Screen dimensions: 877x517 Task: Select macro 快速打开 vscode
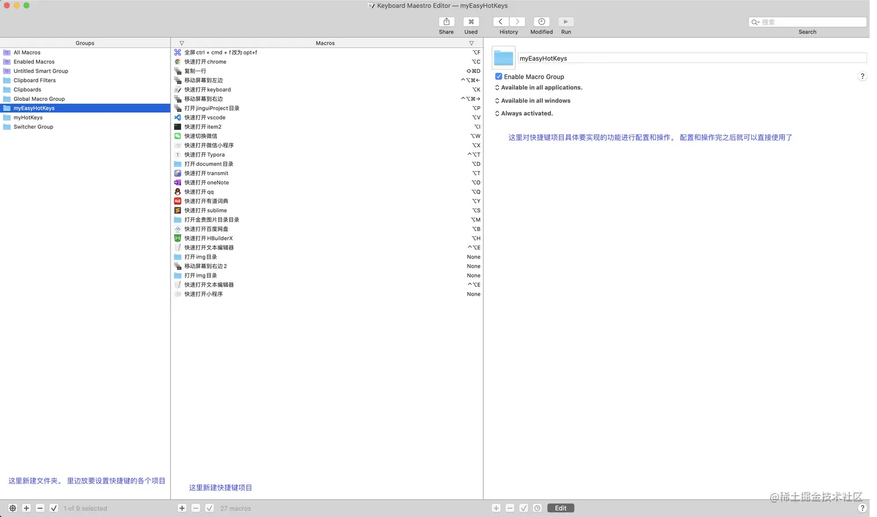[327, 117]
